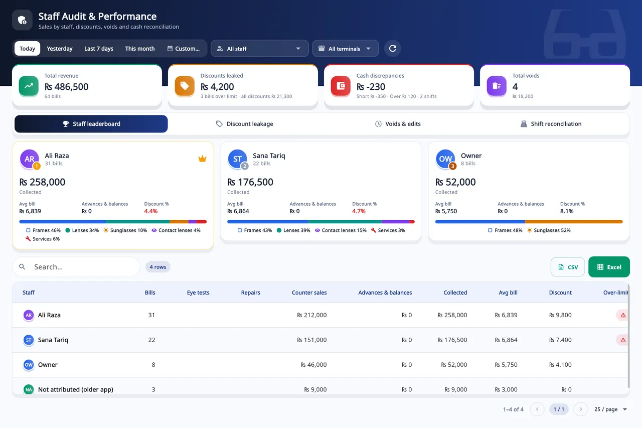Sort by the Bills column header
642x428 pixels.
click(150, 293)
